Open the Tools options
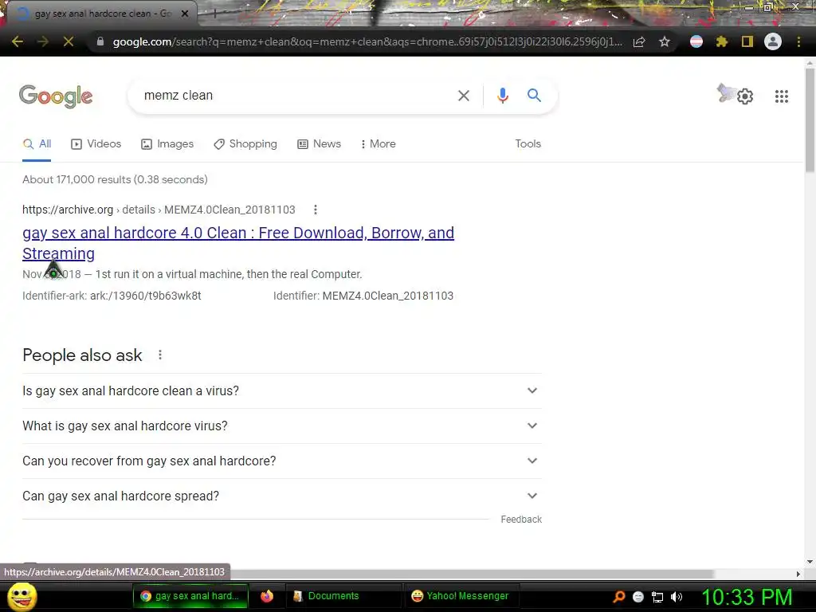 tap(528, 143)
